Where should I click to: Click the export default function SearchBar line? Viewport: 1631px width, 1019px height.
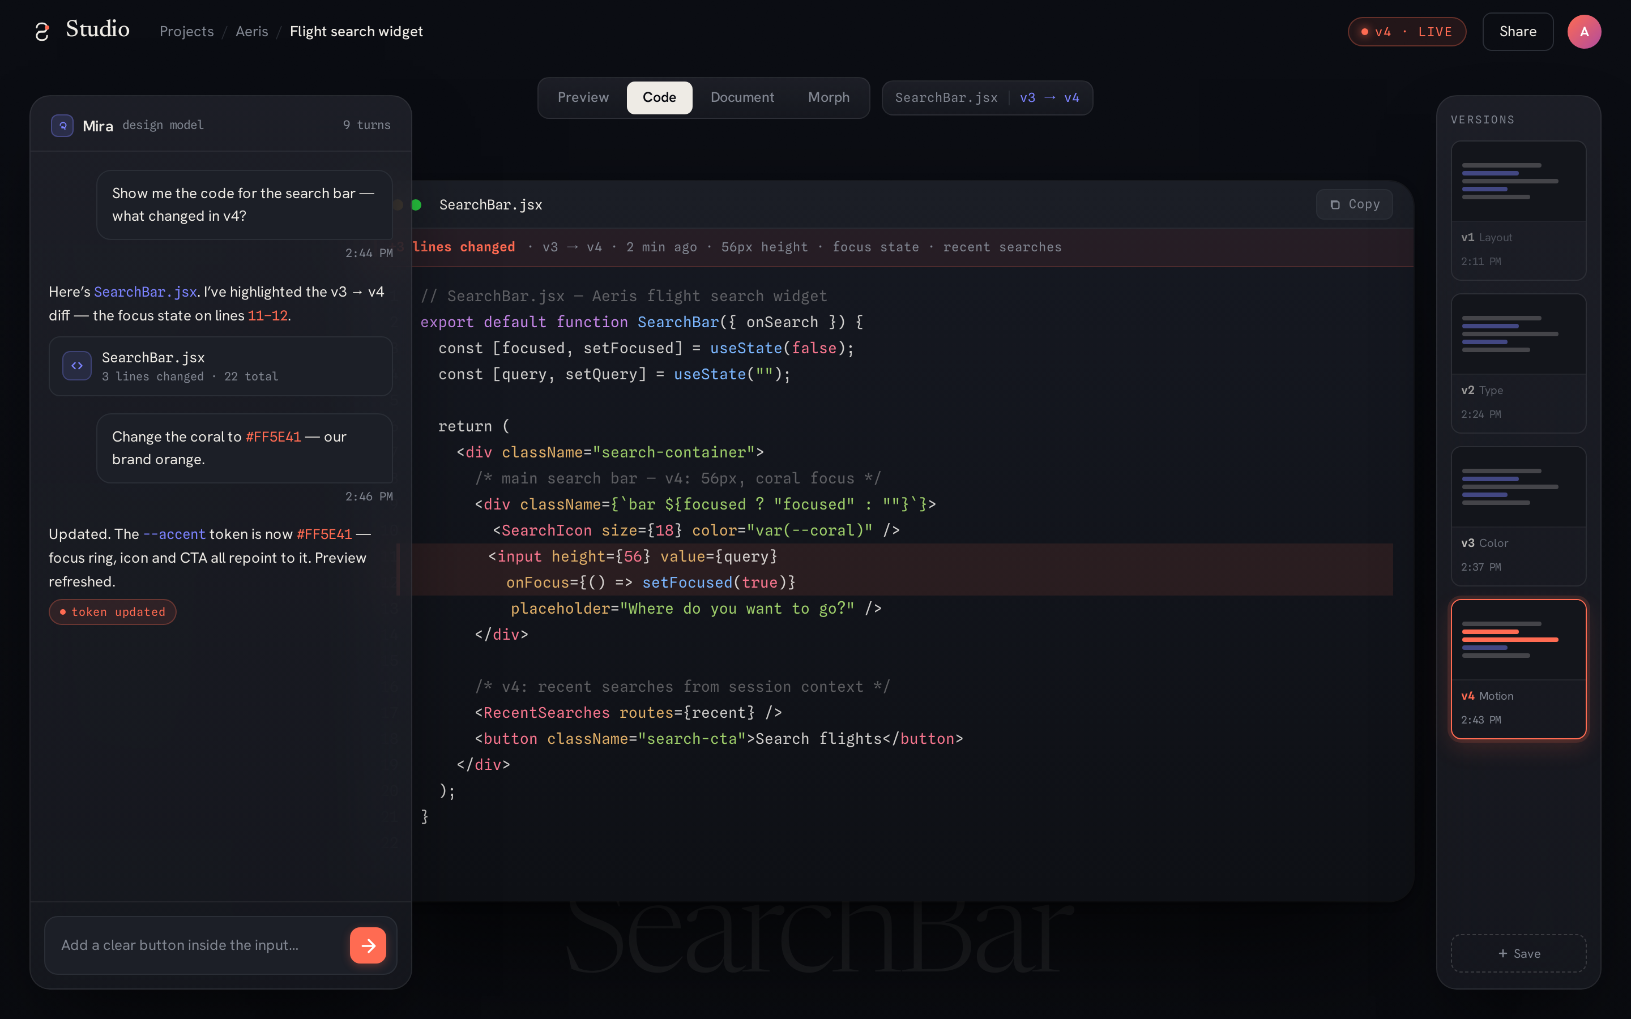point(642,322)
